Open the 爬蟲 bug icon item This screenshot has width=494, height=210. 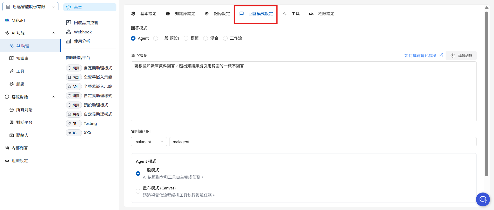click(x=12, y=84)
